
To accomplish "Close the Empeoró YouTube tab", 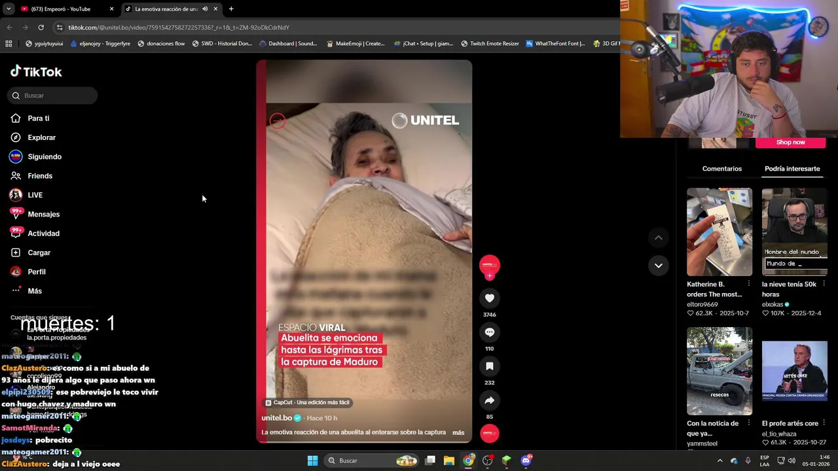I will 111,9.
